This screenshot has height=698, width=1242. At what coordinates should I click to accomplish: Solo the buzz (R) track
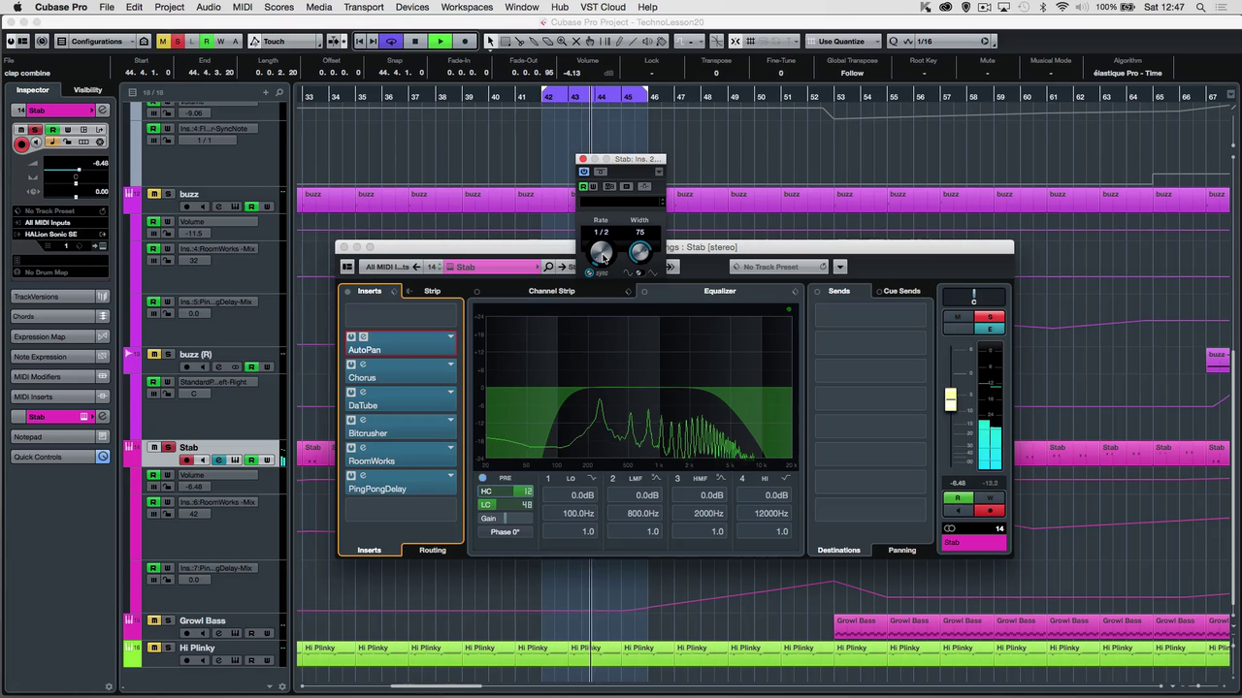(x=167, y=354)
